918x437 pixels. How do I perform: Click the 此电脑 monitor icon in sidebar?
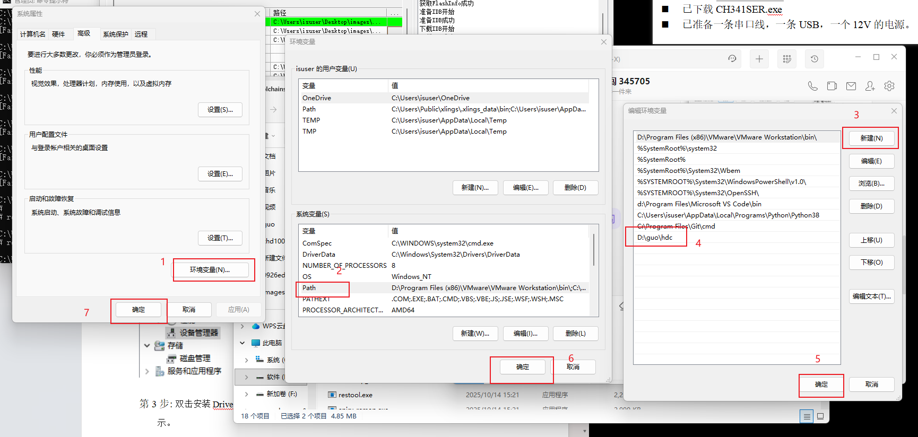pos(256,343)
